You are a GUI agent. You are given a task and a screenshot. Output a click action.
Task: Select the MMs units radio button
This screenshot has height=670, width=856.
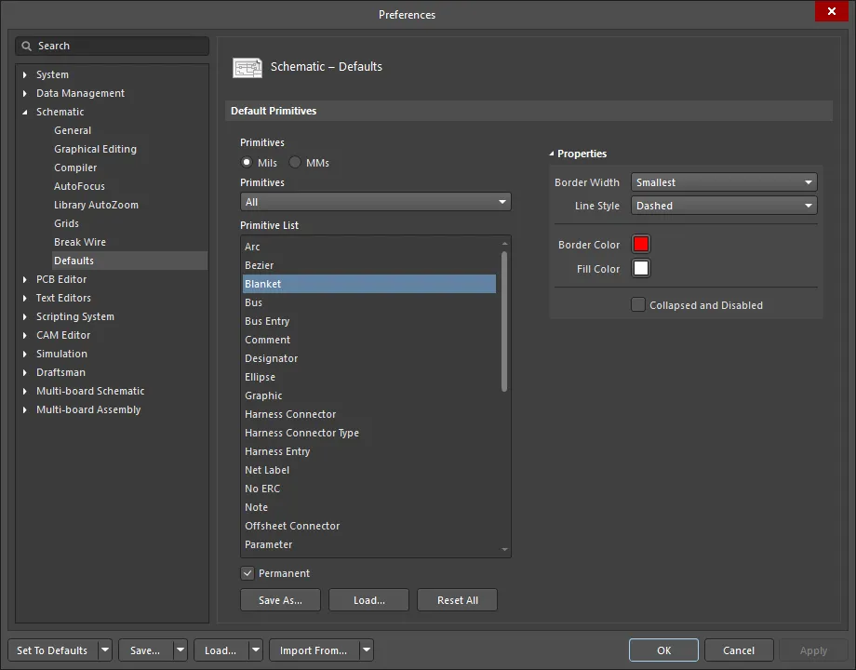point(296,163)
